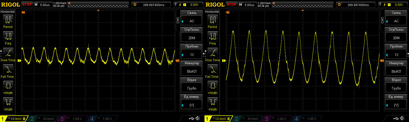The height and width of the screenshot is (122, 409).
Task: Click Rise Time icon on right oscilloscope
Action: pyautogui.click(x=212, y=53)
